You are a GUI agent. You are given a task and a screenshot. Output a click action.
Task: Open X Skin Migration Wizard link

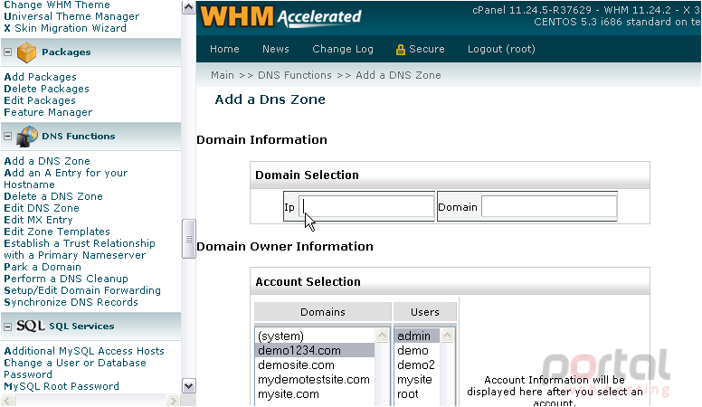tap(65, 28)
